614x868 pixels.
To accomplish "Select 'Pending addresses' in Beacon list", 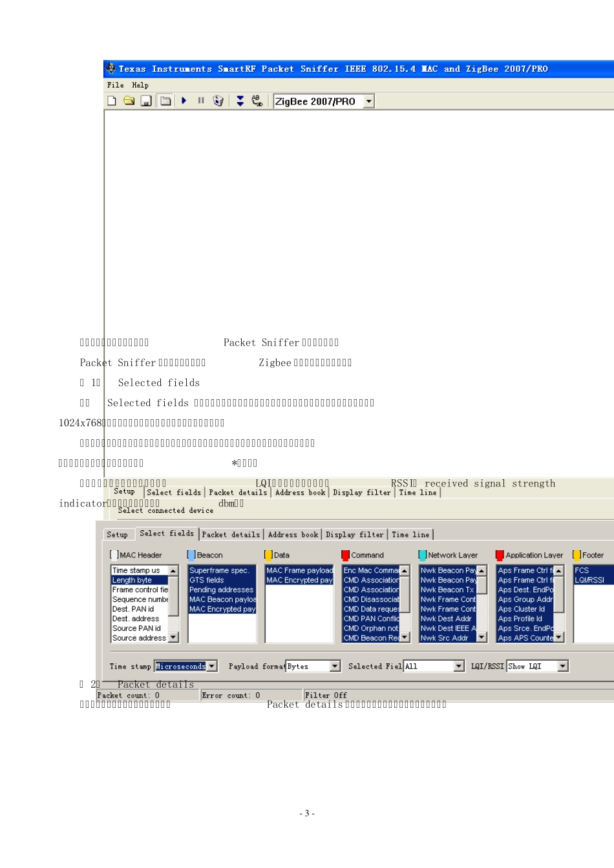I will point(222,590).
